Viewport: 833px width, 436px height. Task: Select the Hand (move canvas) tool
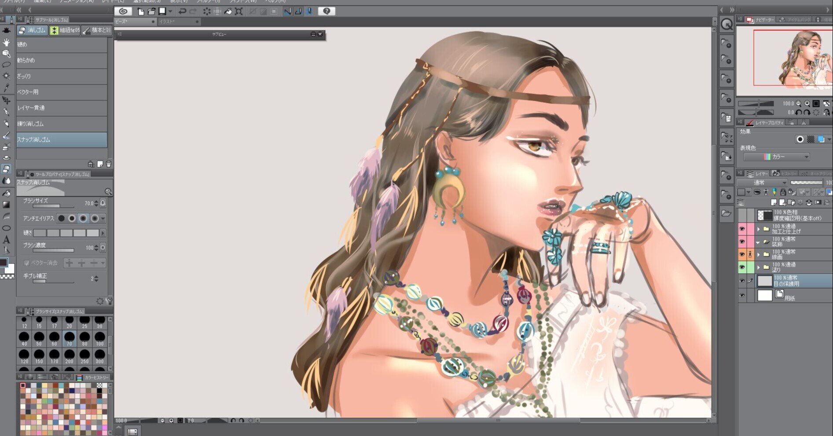[x=6, y=42]
